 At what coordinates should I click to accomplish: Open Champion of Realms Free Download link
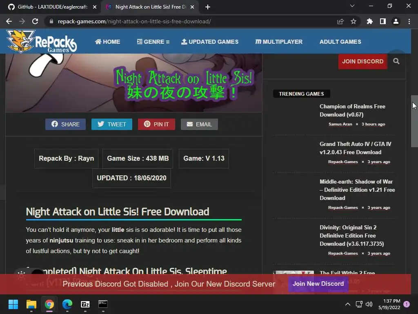coord(352,110)
